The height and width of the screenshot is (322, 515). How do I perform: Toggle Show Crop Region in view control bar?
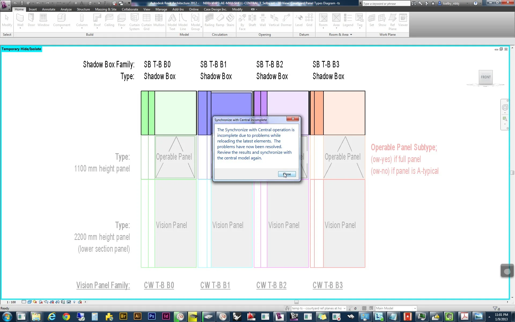[57, 302]
